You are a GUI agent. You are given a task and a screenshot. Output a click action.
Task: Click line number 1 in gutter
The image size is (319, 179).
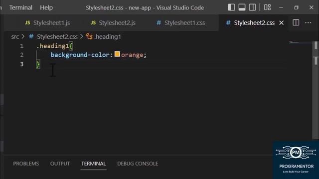(21, 46)
